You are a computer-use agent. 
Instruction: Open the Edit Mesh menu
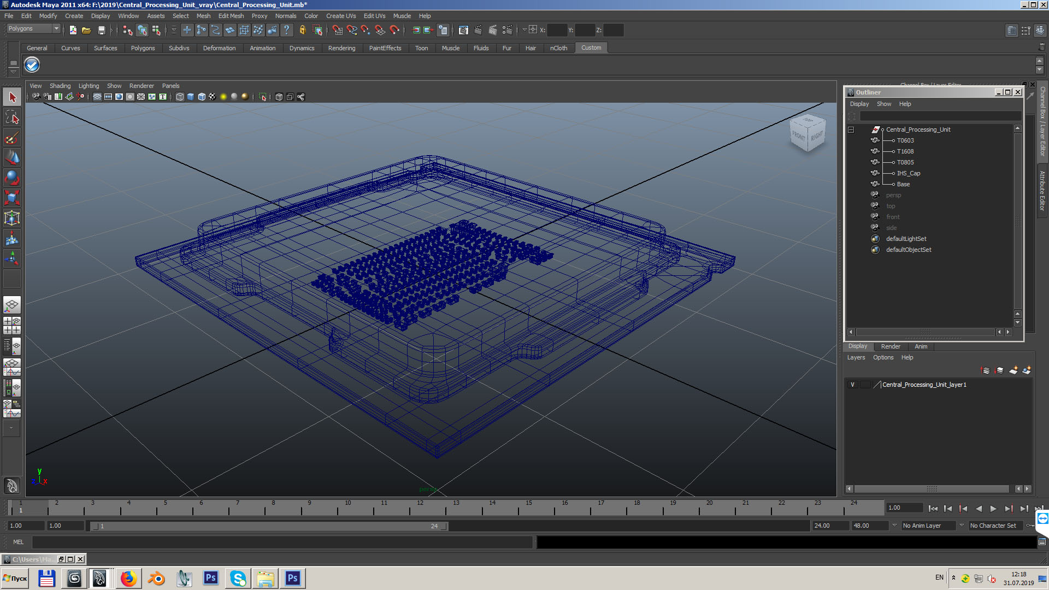[x=231, y=16]
